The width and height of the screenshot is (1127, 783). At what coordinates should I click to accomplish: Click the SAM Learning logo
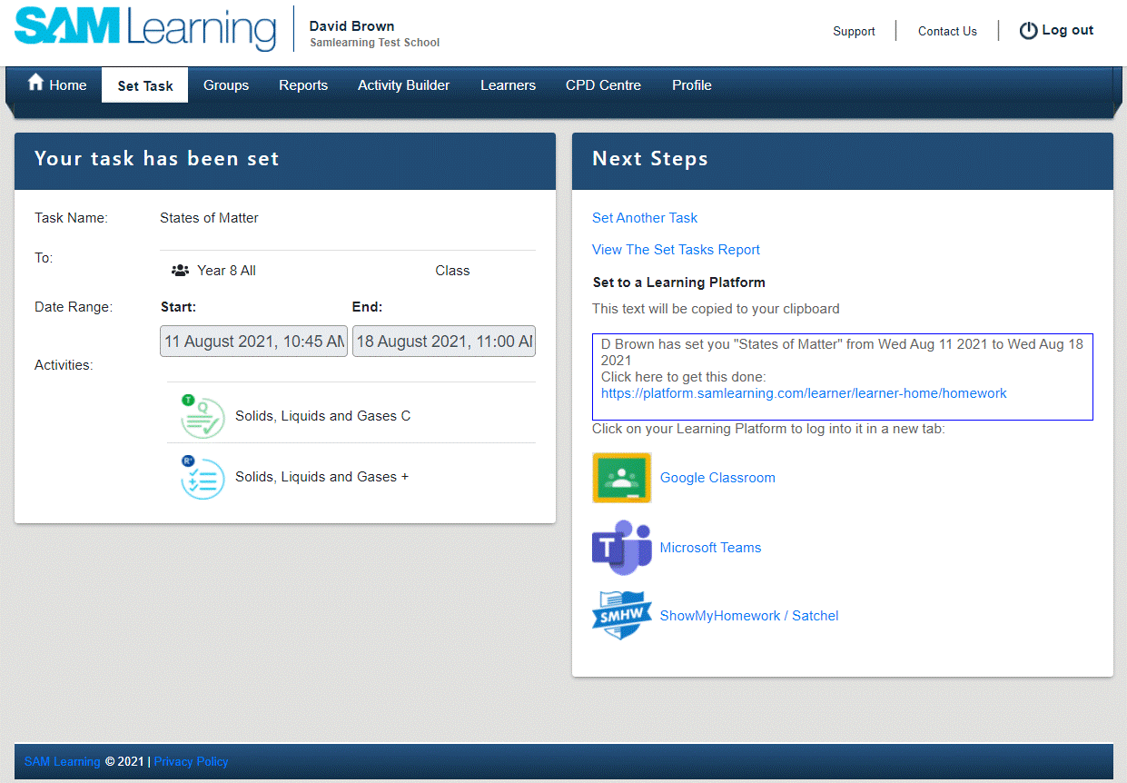point(145,30)
